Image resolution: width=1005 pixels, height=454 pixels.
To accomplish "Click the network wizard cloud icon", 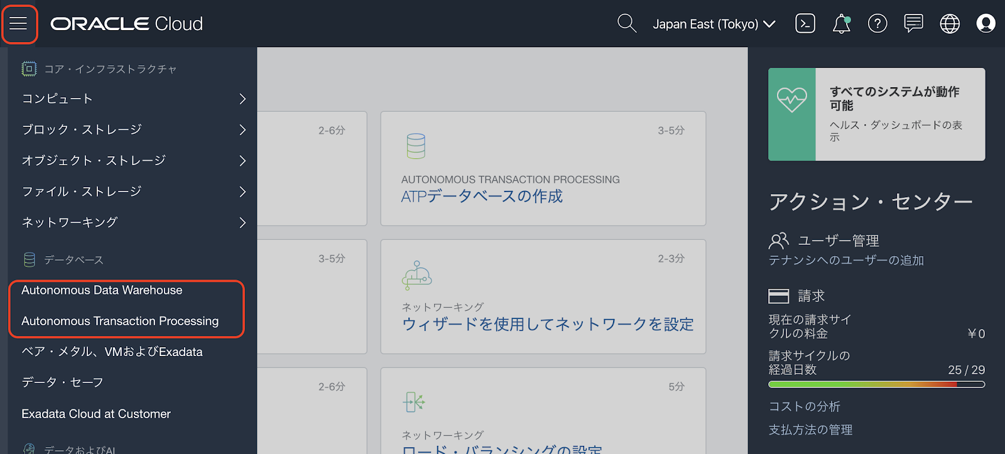I will 416,275.
